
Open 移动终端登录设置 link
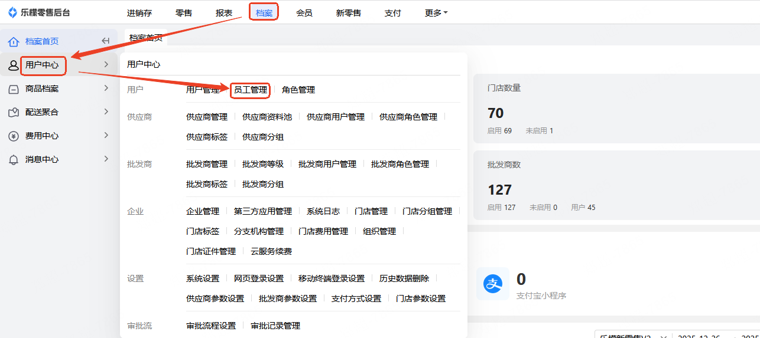[x=332, y=278]
